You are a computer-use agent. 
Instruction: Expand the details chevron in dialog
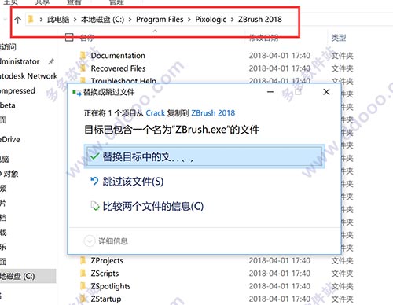pos(90,241)
